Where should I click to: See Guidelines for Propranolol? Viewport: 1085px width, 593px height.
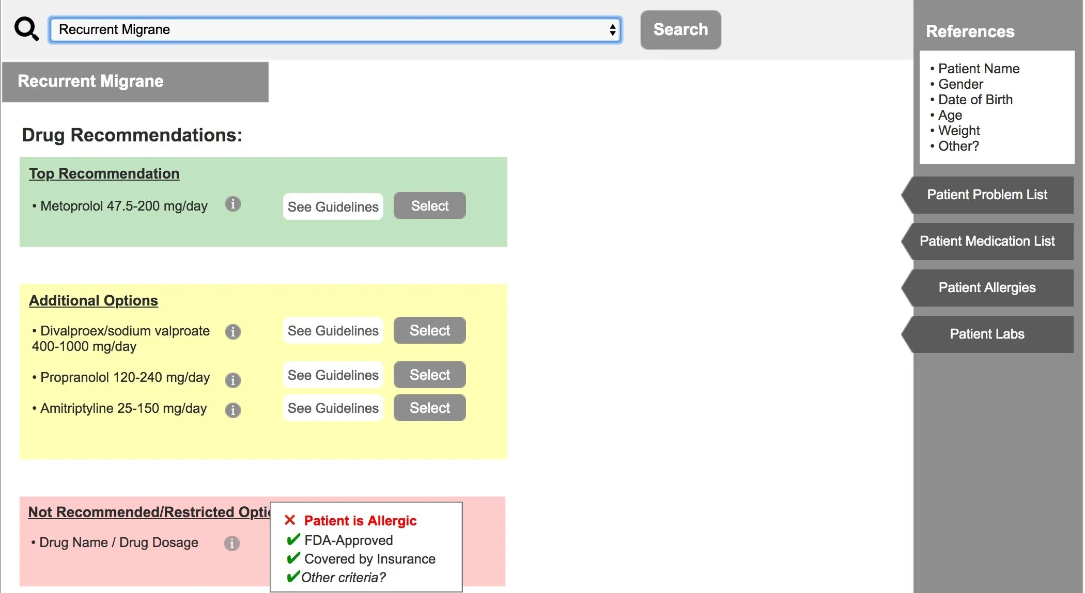tap(333, 375)
